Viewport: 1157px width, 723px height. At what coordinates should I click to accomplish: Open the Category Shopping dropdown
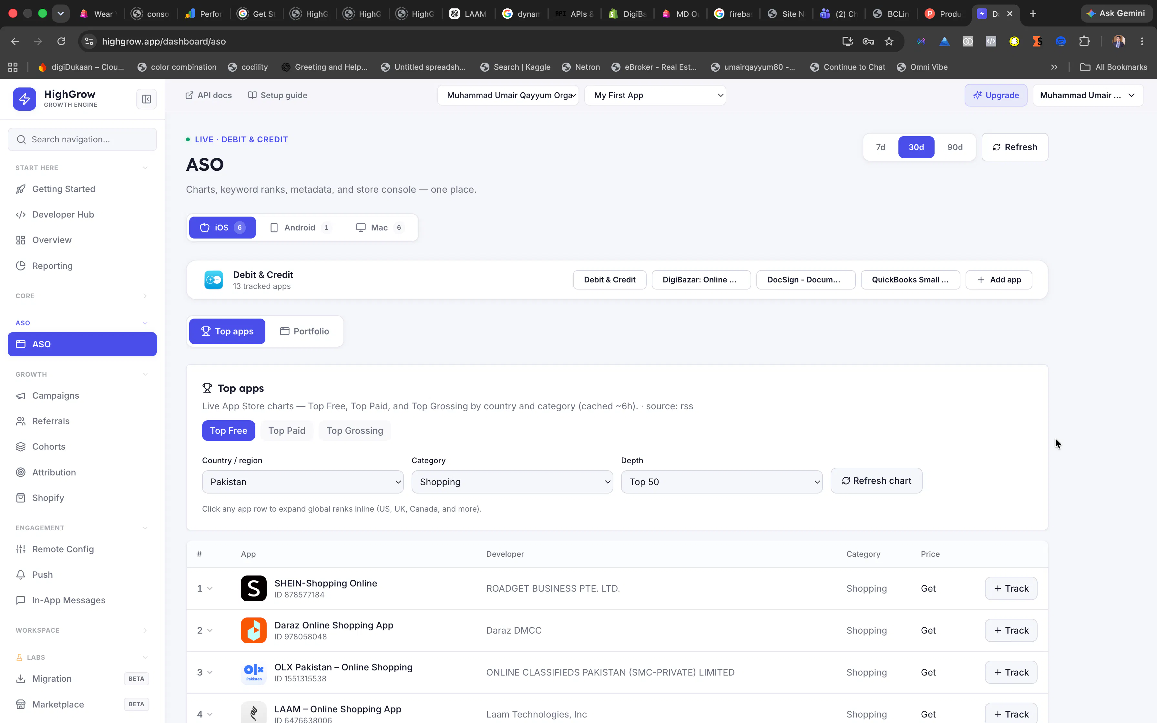[512, 482]
